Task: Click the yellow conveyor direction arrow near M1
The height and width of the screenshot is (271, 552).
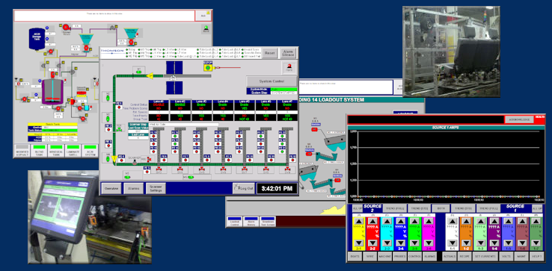Action: (150, 75)
